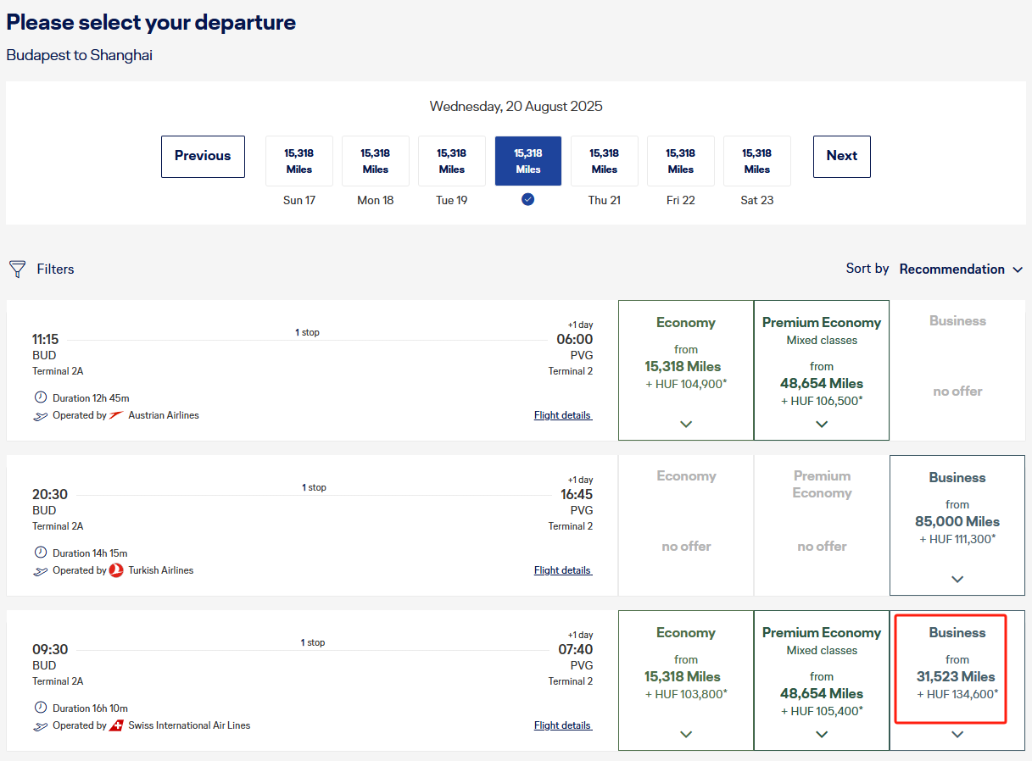Select the Sun 17 date tab
This screenshot has height=761, width=1032.
coord(298,161)
